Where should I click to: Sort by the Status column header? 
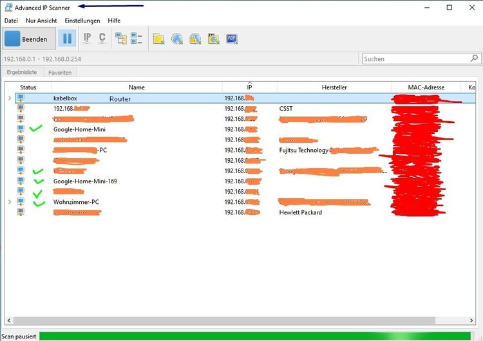coord(28,87)
